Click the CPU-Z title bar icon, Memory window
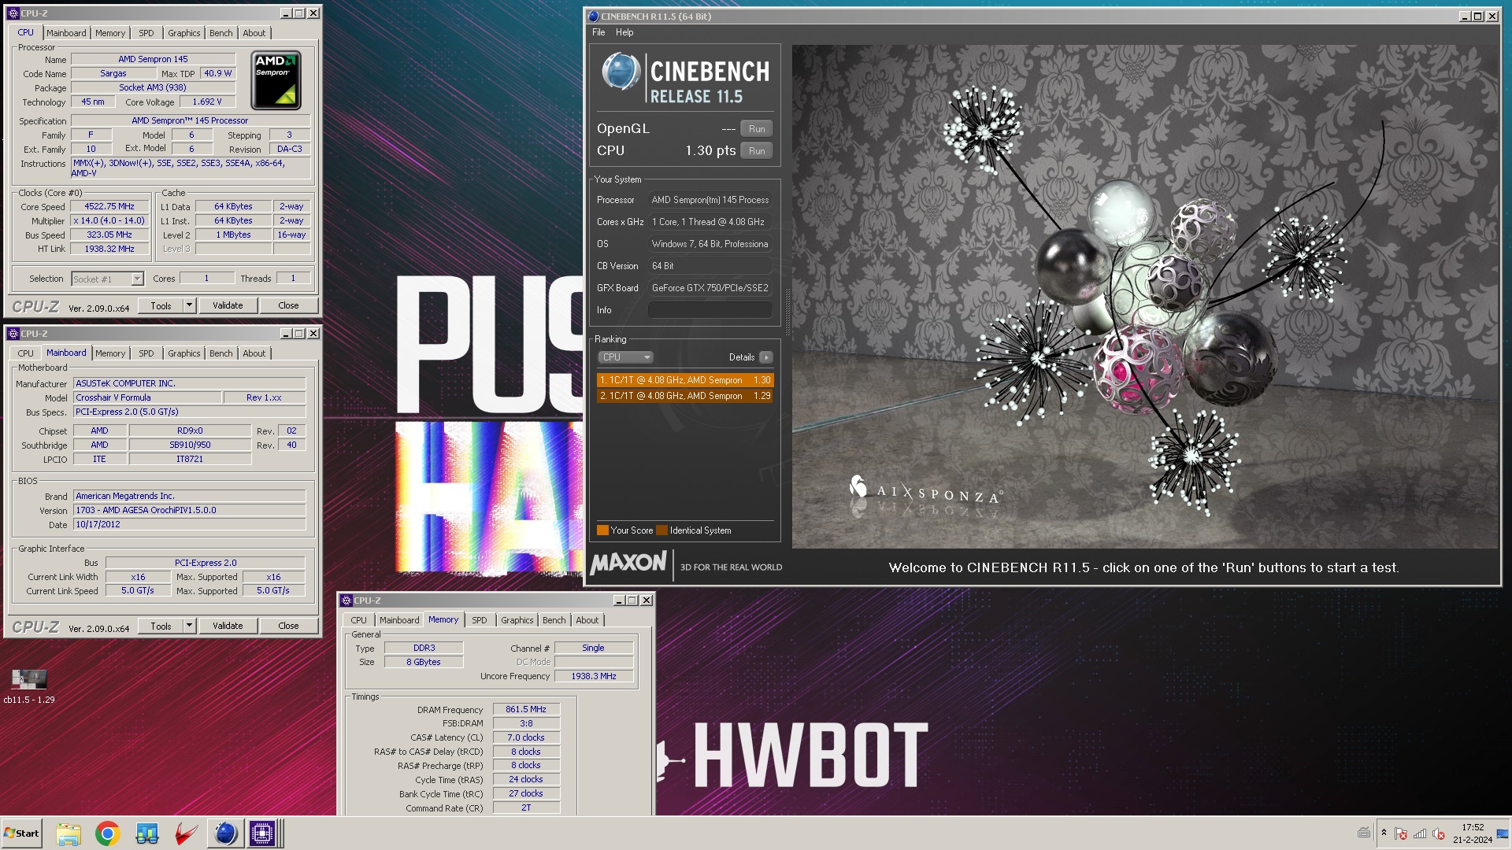The height and width of the screenshot is (850, 1512). pos(346,601)
